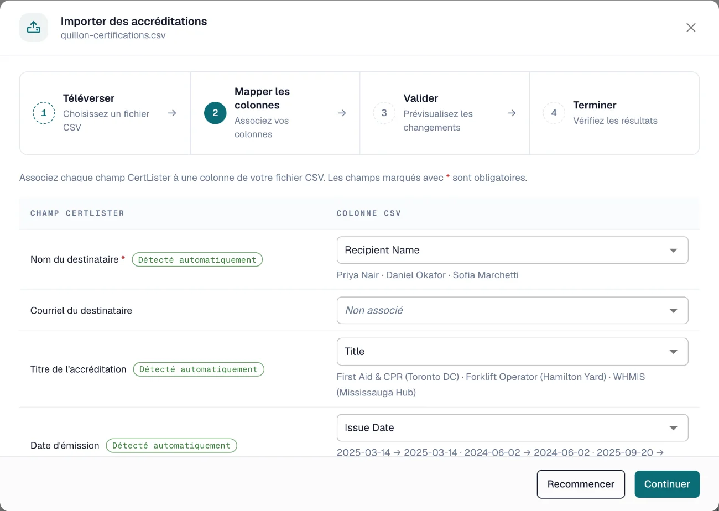719x511 pixels.
Task: Click the file name quillon-certifications.csv
Action: 113,35
